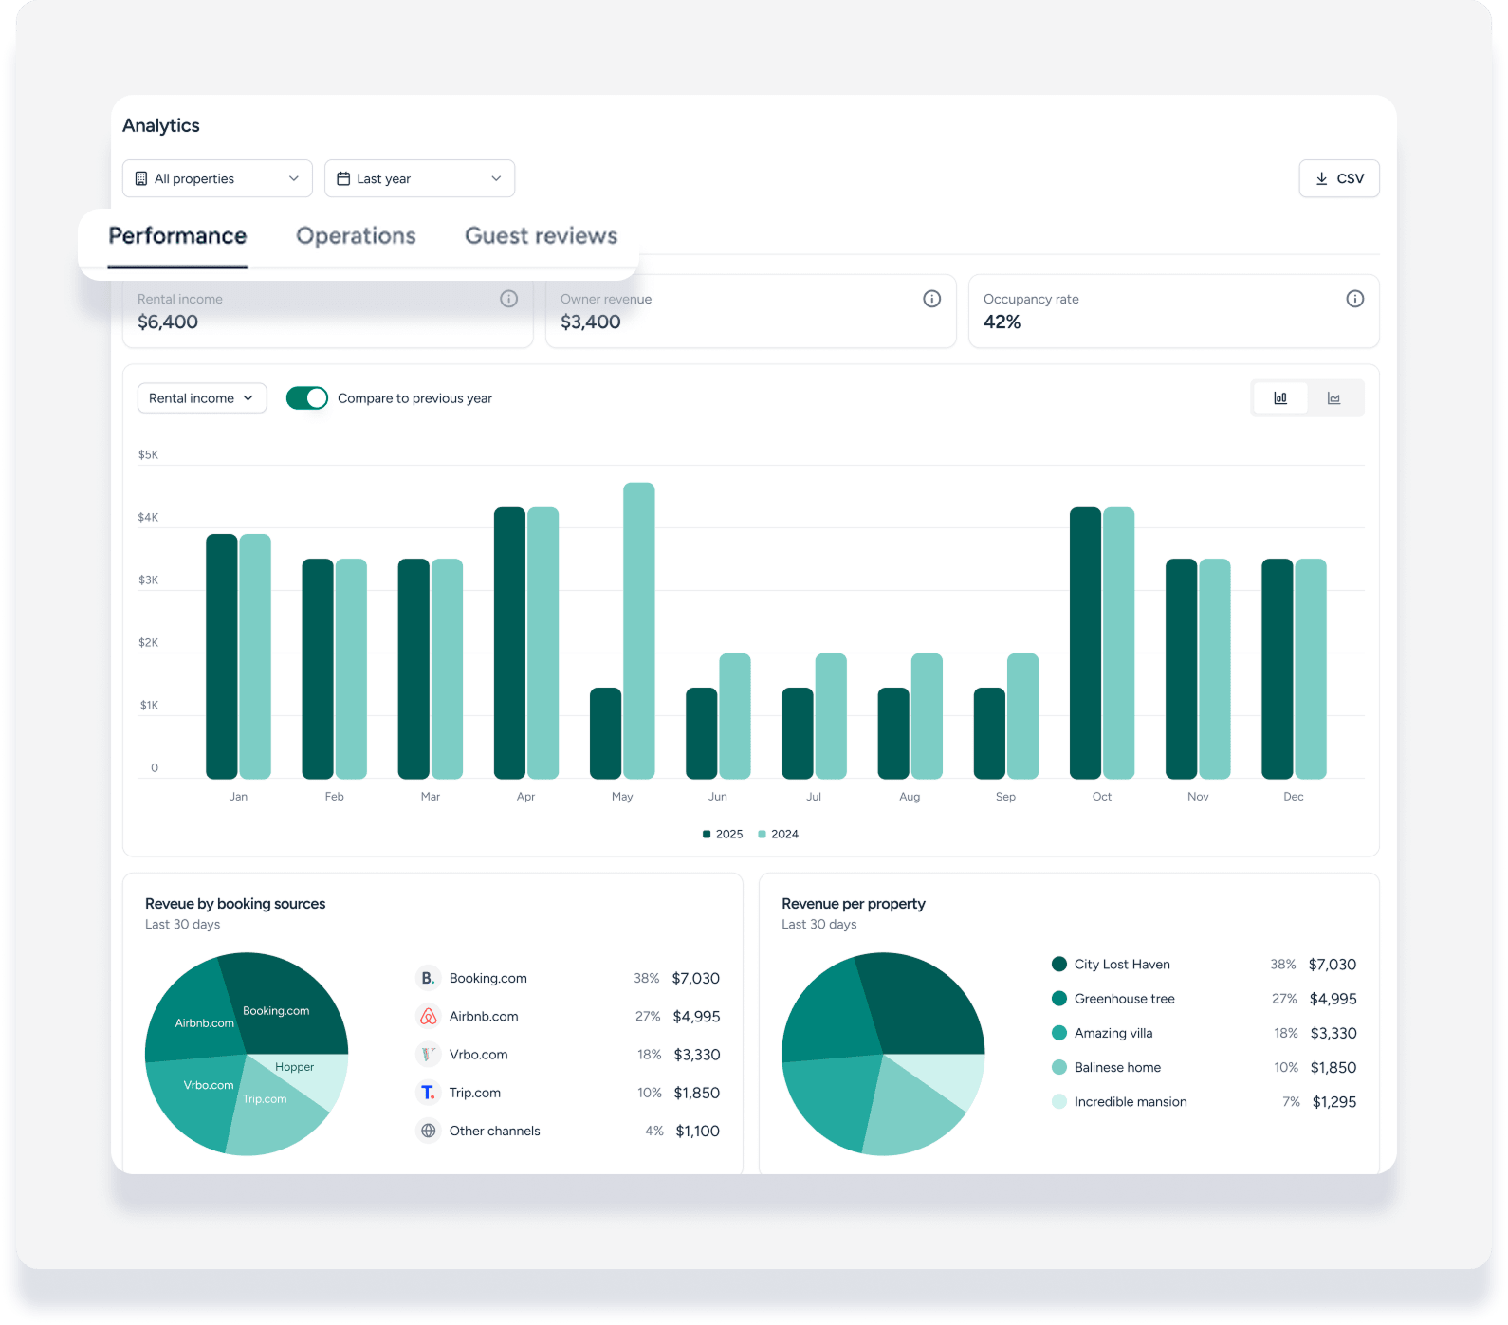Open the All properties dropdown

tap(217, 178)
